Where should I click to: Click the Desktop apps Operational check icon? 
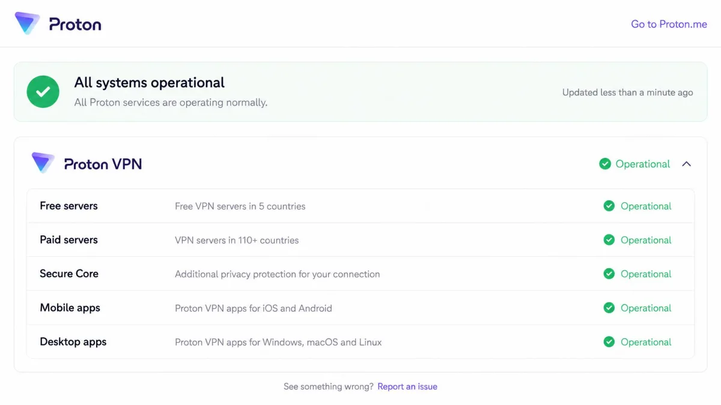[x=609, y=342]
